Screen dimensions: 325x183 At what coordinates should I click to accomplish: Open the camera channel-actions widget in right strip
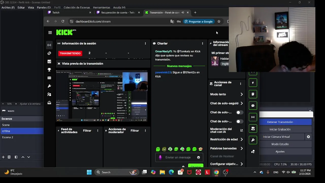coord(253,129)
